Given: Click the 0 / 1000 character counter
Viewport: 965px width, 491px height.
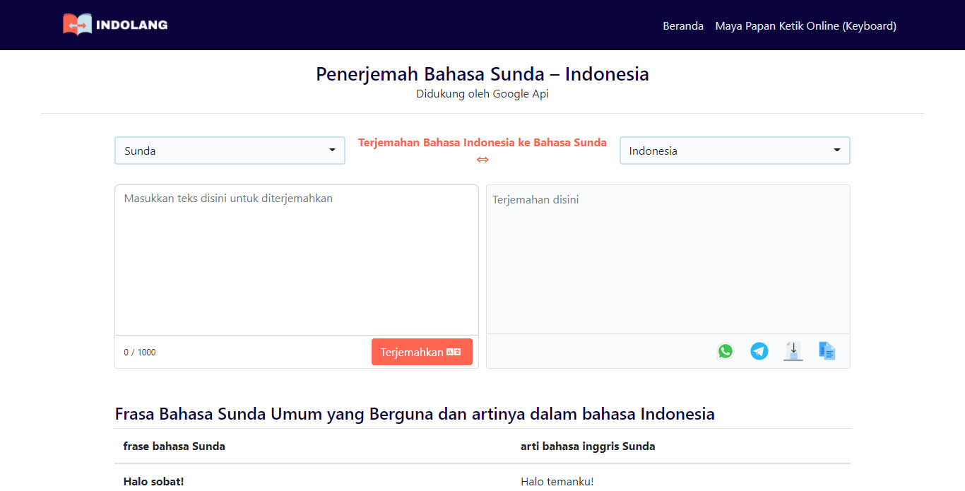Looking at the screenshot, I should tap(140, 352).
